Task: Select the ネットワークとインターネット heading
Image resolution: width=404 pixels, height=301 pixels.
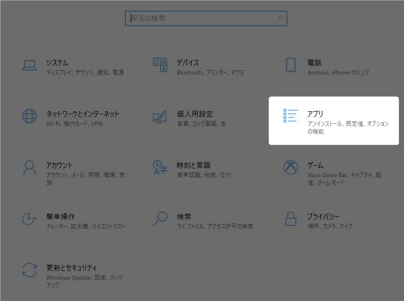Action: pos(82,114)
